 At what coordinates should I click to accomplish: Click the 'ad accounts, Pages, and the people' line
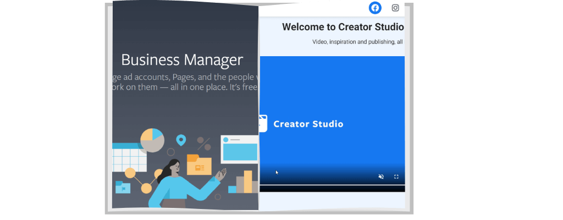185,78
